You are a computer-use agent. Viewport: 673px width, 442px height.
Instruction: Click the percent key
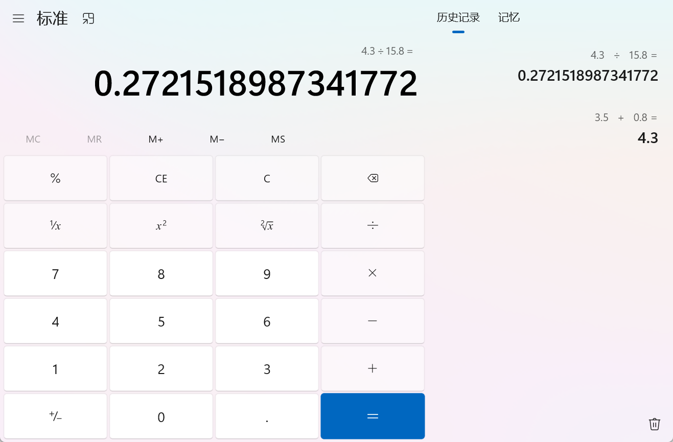[56, 178]
